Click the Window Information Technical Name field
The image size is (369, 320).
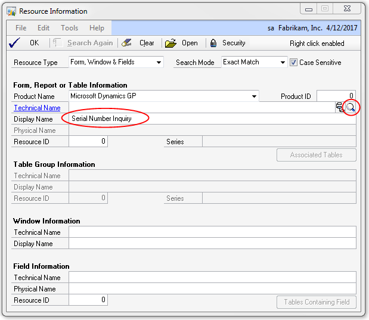coord(212,232)
